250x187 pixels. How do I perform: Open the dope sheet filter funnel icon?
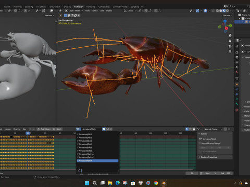(x=198, y=129)
